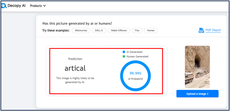Select the DALL-E example chip
The width and height of the screenshot is (230, 111).
point(99,30)
